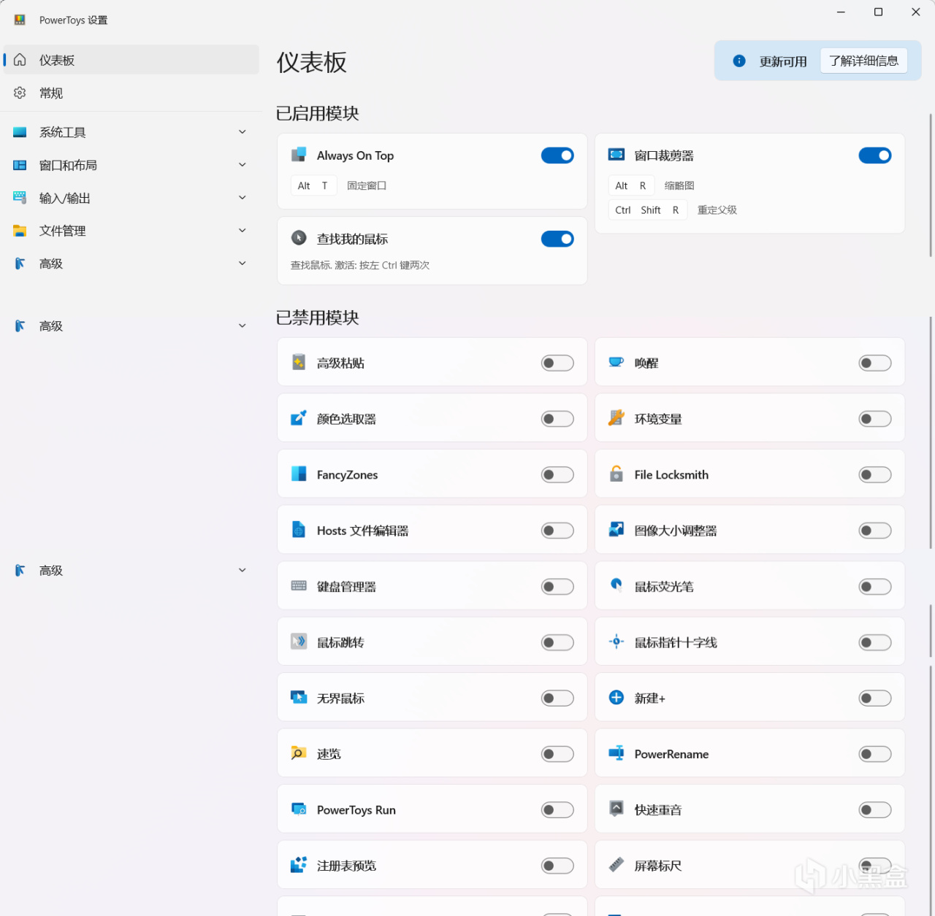The image size is (935, 916).
Task: Expand the 系统工具 sidebar group
Action: pos(131,132)
